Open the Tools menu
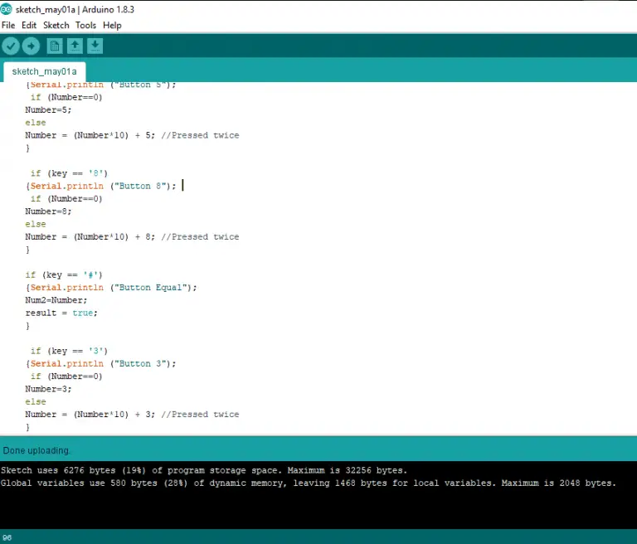Image resolution: width=637 pixels, height=544 pixels. 85,25
